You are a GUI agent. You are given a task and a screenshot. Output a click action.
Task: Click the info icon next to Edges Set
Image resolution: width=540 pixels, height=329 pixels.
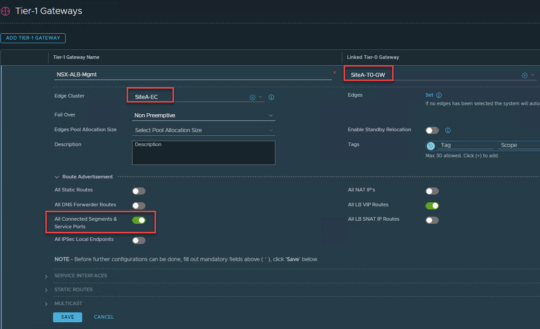pyautogui.click(x=439, y=95)
